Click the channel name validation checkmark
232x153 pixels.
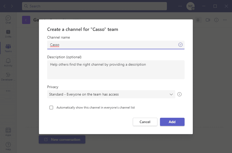tap(180, 45)
